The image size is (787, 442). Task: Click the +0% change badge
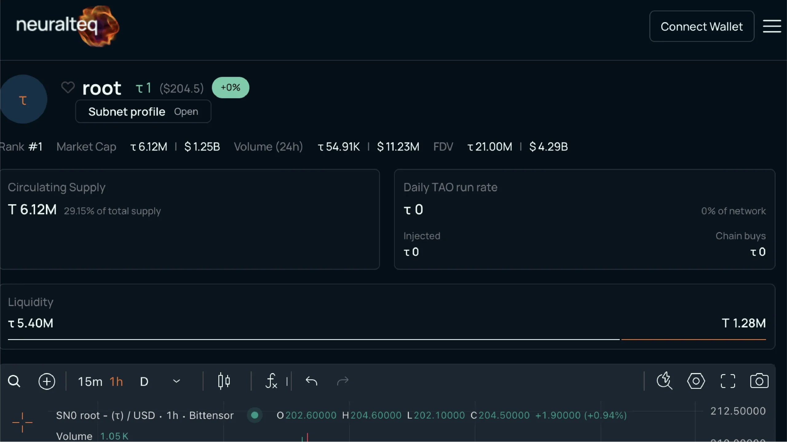pos(231,88)
